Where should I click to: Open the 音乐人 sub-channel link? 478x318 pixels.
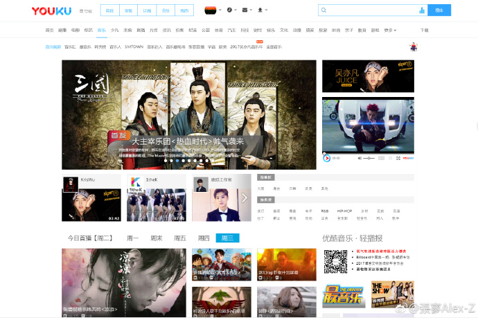click(x=116, y=46)
